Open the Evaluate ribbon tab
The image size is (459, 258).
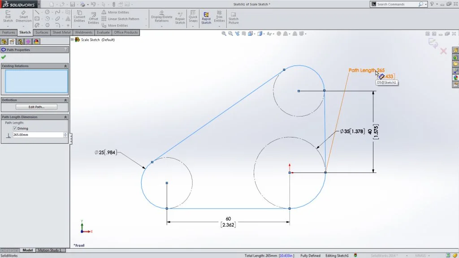pos(103,32)
